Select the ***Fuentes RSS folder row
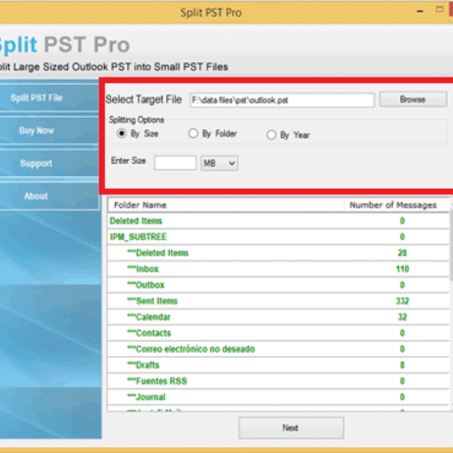The width and height of the screenshot is (453, 453). point(278,381)
